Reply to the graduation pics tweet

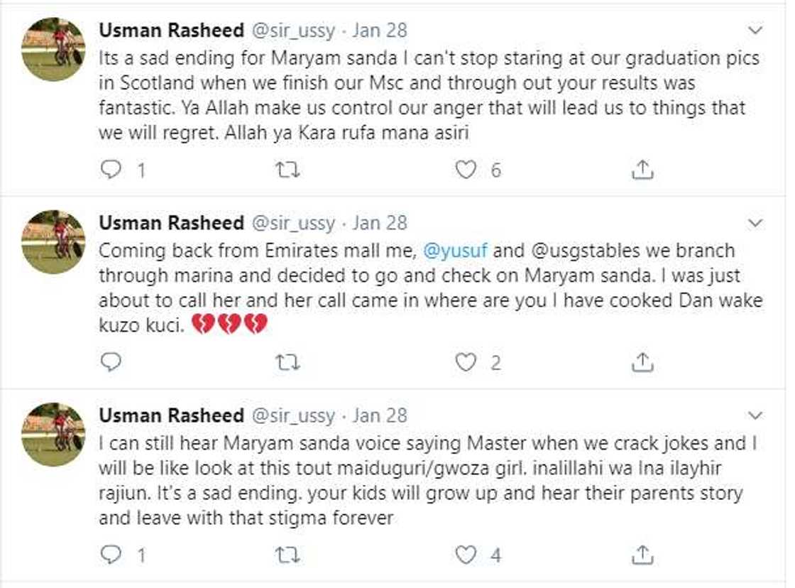point(111,169)
